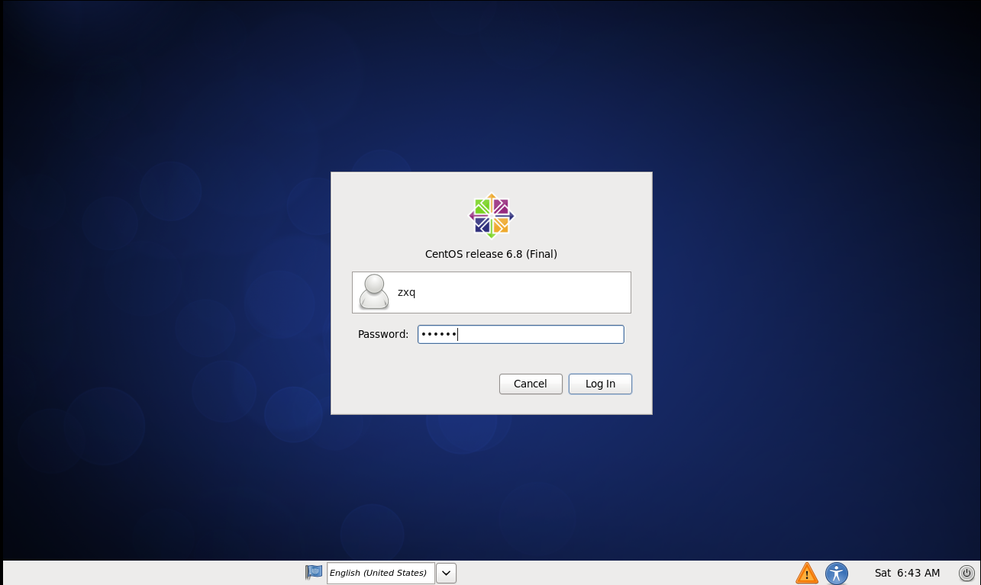The width and height of the screenshot is (981, 585).
Task: Click the Sat 6:43 AM clock
Action: [907, 573]
